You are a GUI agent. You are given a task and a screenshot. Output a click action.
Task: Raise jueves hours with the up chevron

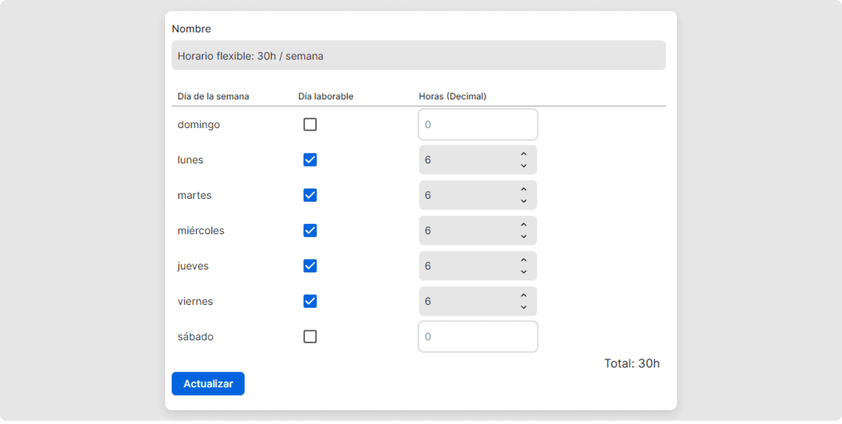pos(524,260)
